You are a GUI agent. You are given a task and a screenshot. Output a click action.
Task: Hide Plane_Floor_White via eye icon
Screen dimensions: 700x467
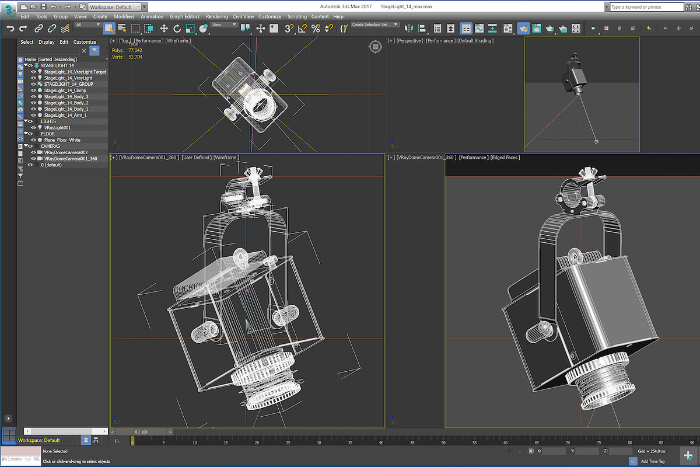pyautogui.click(x=33, y=140)
